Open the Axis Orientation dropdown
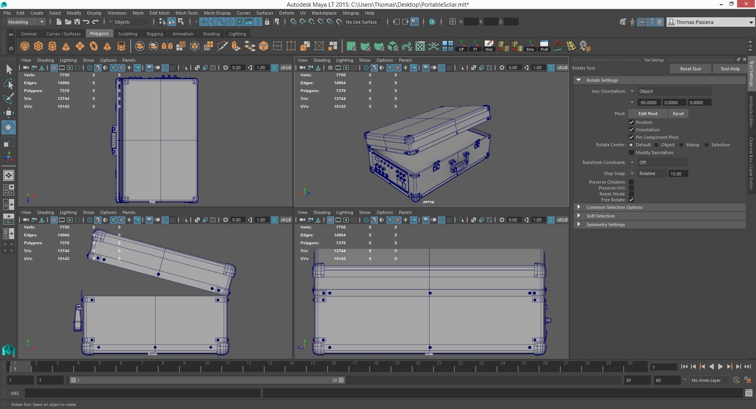Image resolution: width=756 pixels, height=409 pixels. 674,91
